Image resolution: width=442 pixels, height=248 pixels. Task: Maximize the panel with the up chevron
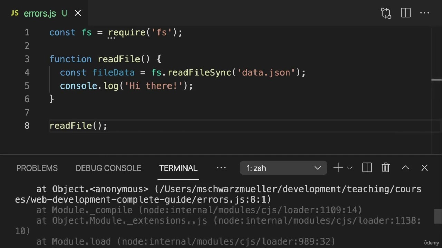coord(405,168)
